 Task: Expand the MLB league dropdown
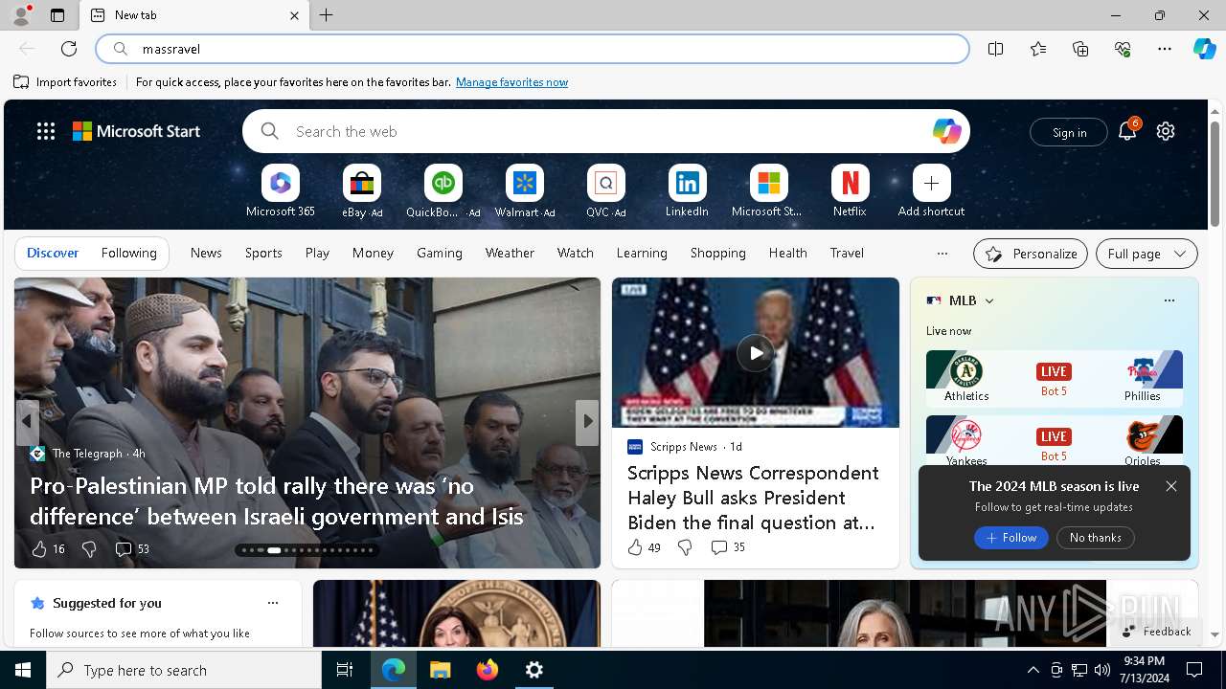(989, 300)
